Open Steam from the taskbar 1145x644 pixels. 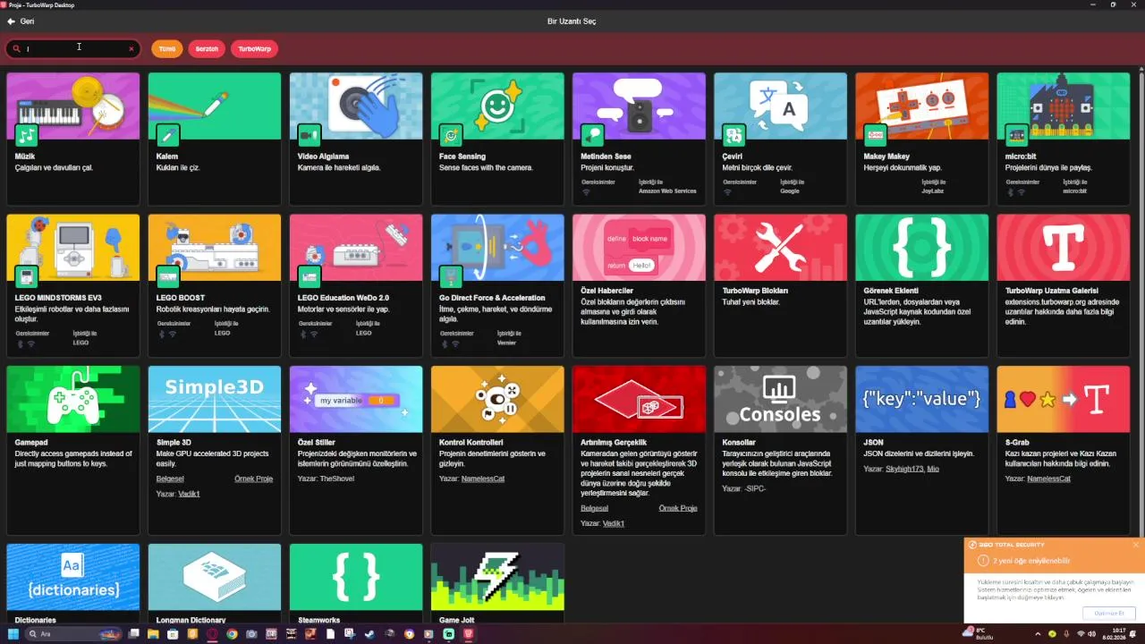(369, 634)
